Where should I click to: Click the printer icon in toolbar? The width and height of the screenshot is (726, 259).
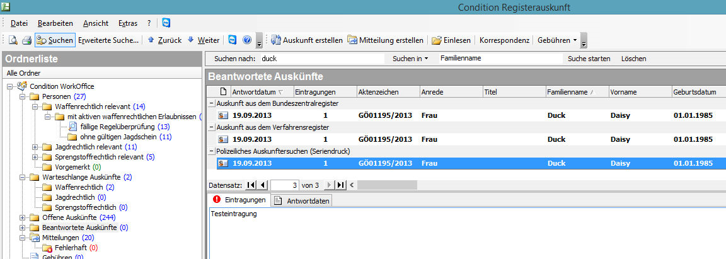[x=26, y=40]
